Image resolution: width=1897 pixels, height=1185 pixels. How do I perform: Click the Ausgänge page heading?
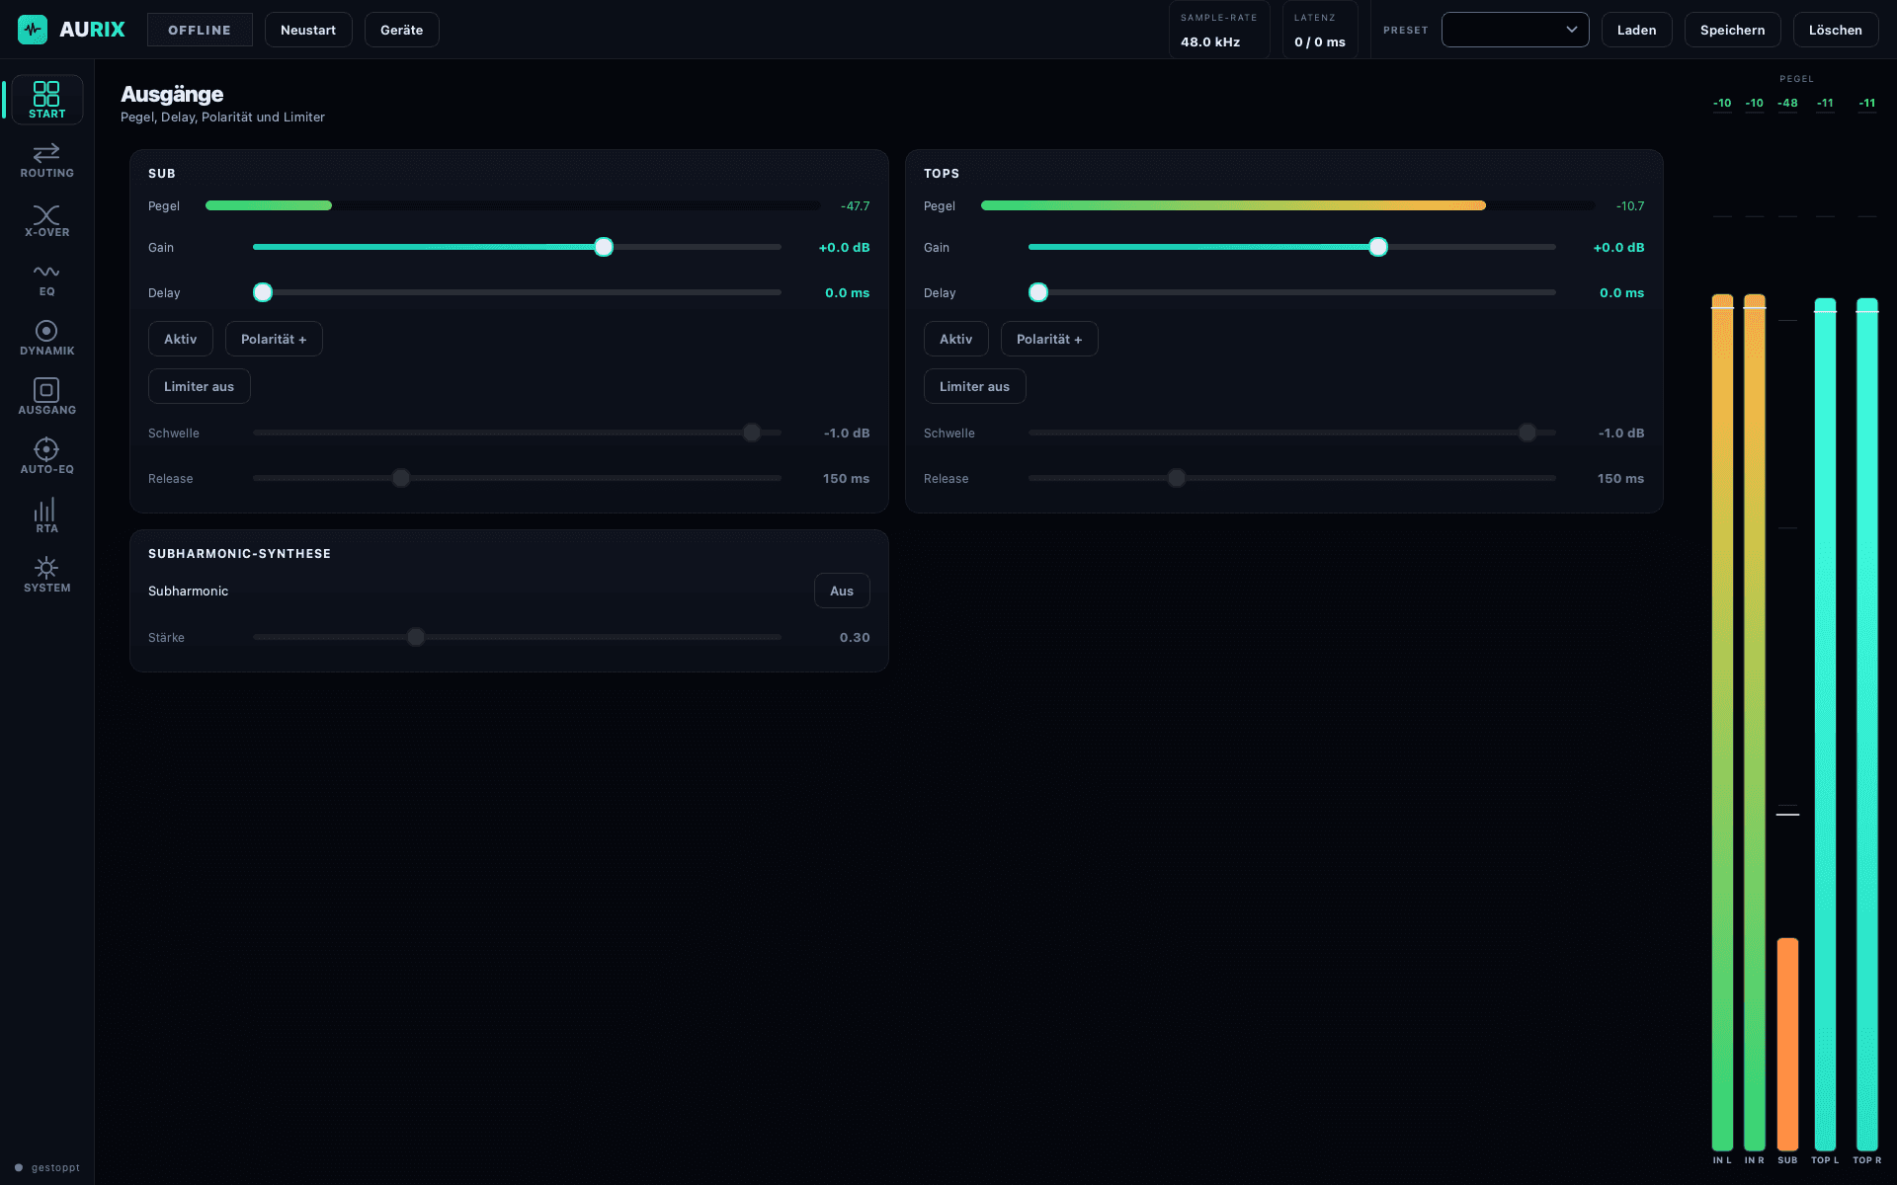172,94
